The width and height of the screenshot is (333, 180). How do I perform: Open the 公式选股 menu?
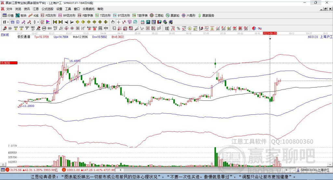click(47, 9)
